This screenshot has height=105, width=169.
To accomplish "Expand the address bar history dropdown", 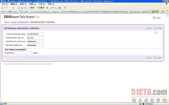I will pyautogui.click(x=150, y=11).
